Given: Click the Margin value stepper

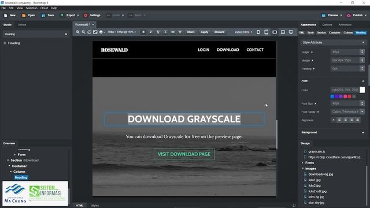Looking at the screenshot, I should tap(362, 60).
